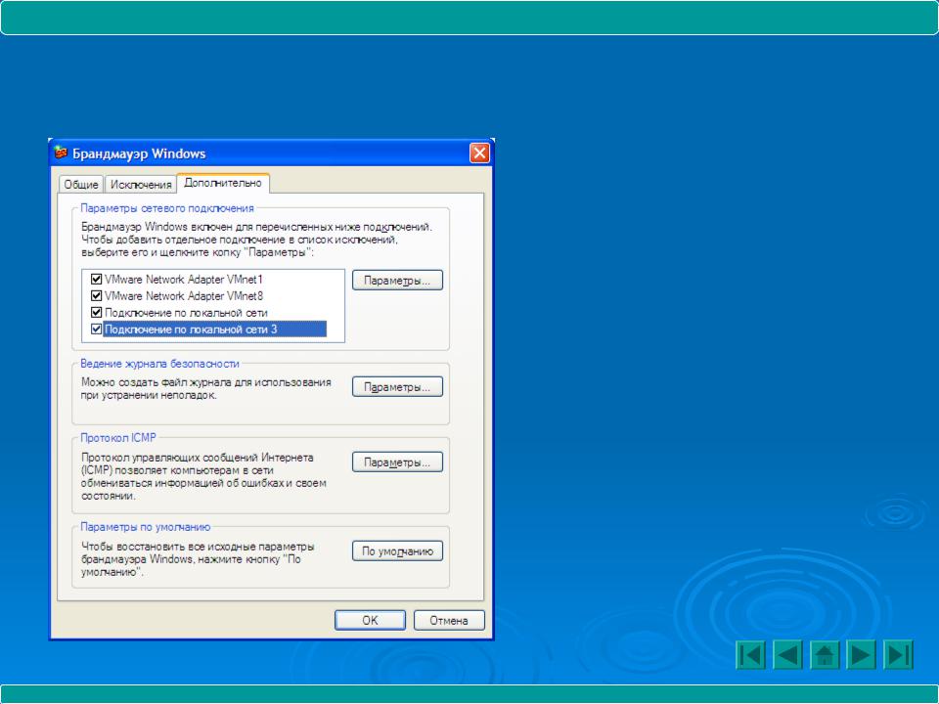
Task: Select highlighted row Подключение по локальной сети 3
Action: (214, 330)
